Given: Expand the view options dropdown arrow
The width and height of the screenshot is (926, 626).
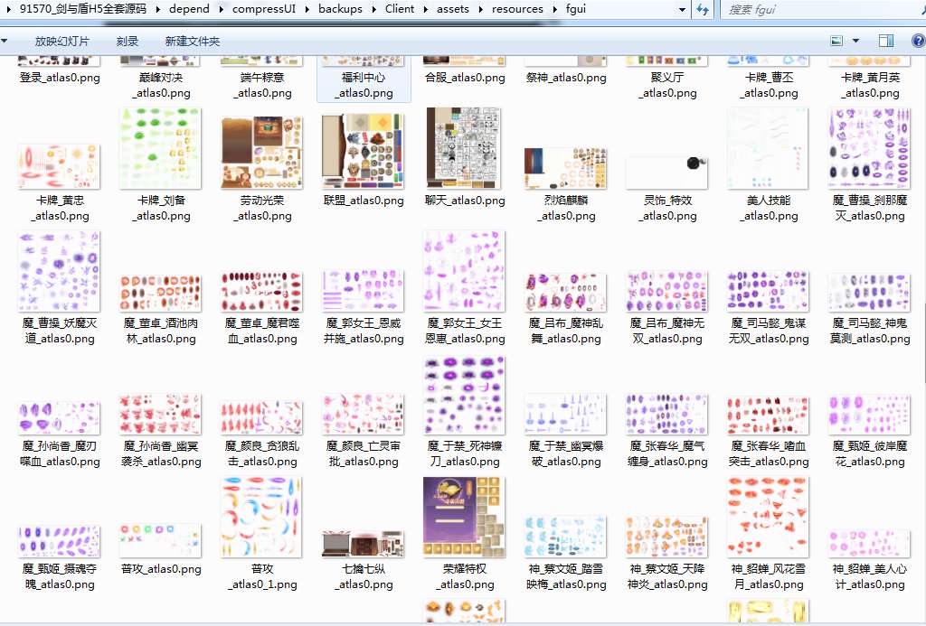Looking at the screenshot, I should [x=855, y=41].
